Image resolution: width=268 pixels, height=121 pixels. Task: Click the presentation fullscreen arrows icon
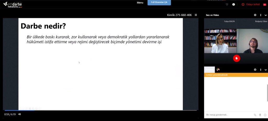196,15
